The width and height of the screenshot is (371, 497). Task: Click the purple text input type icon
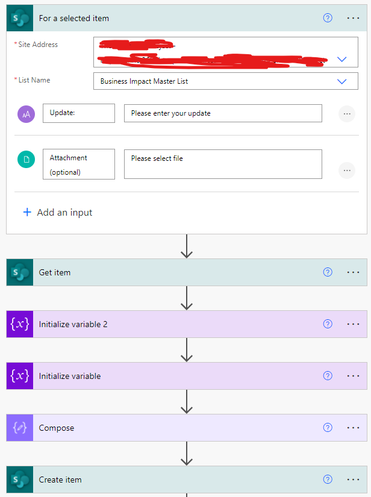[26, 113]
